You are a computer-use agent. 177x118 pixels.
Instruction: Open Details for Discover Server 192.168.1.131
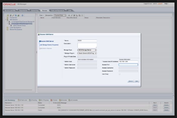point(166,107)
